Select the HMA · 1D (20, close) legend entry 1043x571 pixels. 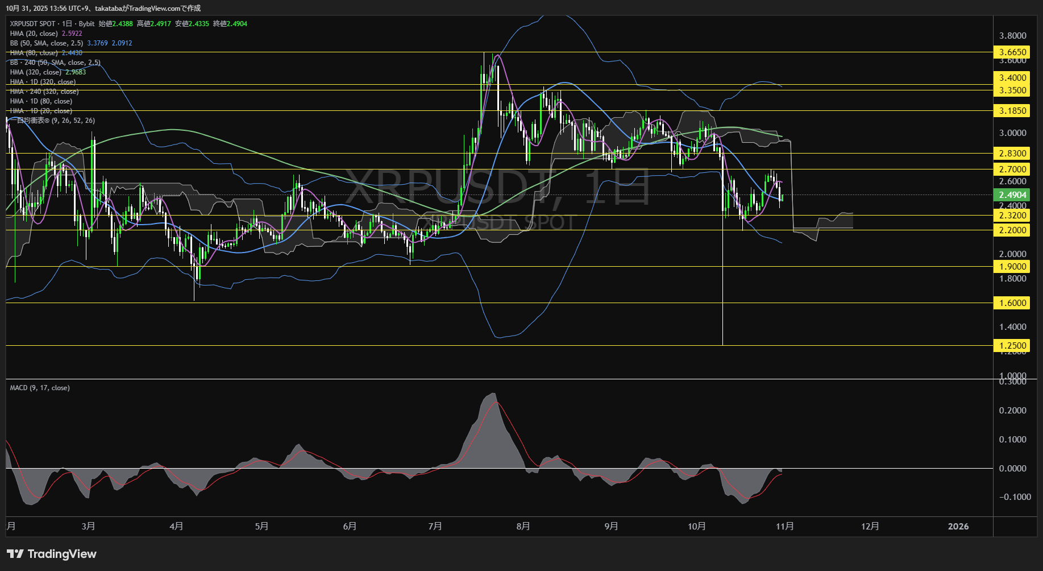click(x=40, y=110)
